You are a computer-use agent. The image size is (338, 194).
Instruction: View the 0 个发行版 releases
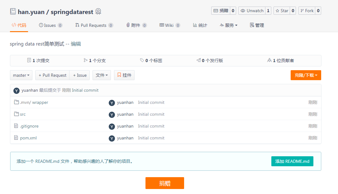click(x=210, y=61)
